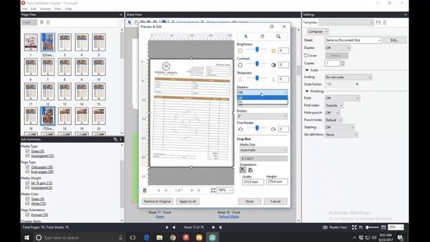Jump to last sheet in bottom bar
This screenshot has height=242, width=430.
pyautogui.click(x=220, y=227)
